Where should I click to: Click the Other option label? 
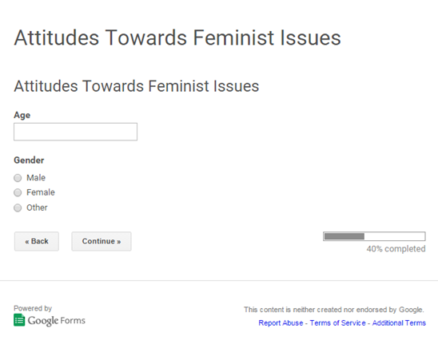tap(37, 208)
